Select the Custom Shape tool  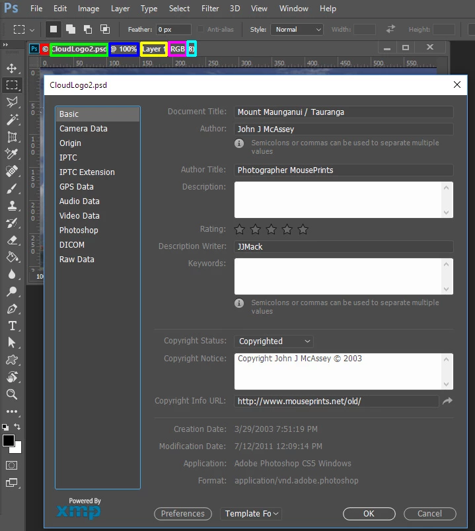pos(12,360)
